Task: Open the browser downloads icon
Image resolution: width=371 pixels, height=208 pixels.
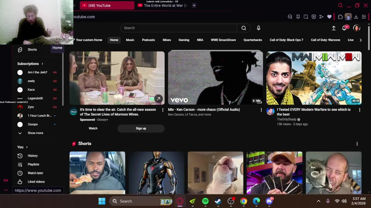Action: (x=356, y=17)
